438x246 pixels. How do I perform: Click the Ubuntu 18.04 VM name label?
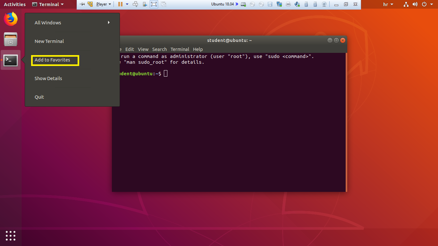coord(223,4)
